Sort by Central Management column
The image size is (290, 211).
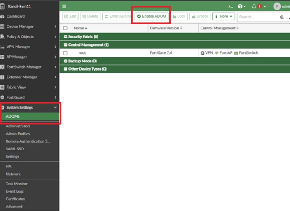(219, 28)
